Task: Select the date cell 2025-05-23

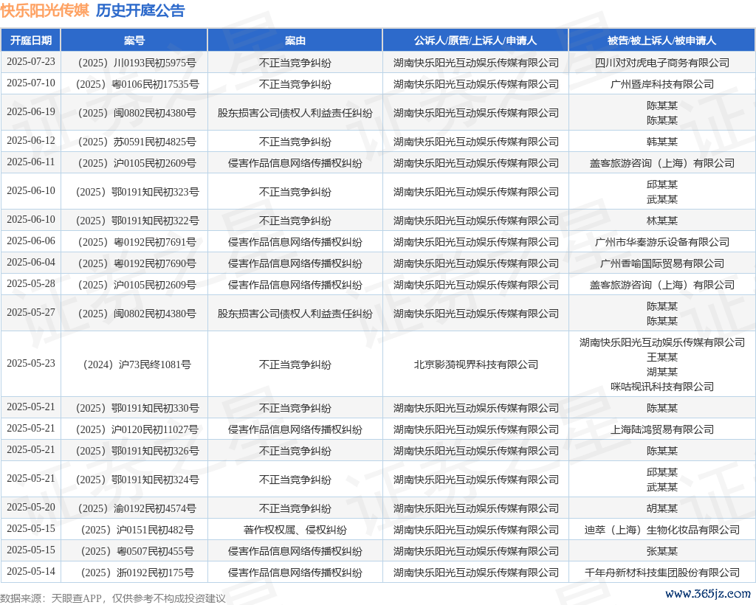Action: tap(31, 363)
